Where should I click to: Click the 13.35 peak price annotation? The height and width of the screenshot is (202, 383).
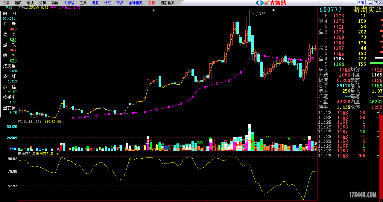pyautogui.click(x=261, y=14)
